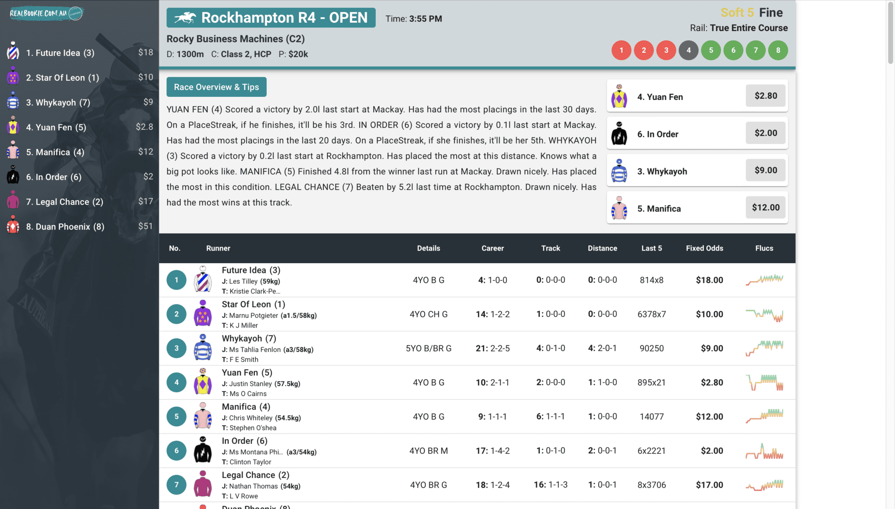Click Future Idea's jockey silks in the sidebar

pyautogui.click(x=13, y=51)
